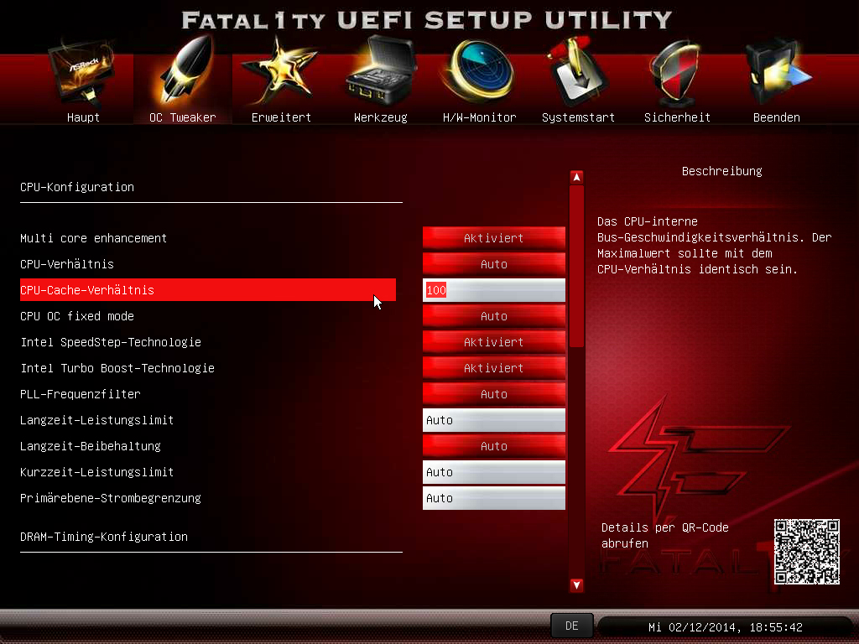Viewport: 859px width, 644px height.
Task: Open the H/W-Monitor radar icon
Action: 479,71
